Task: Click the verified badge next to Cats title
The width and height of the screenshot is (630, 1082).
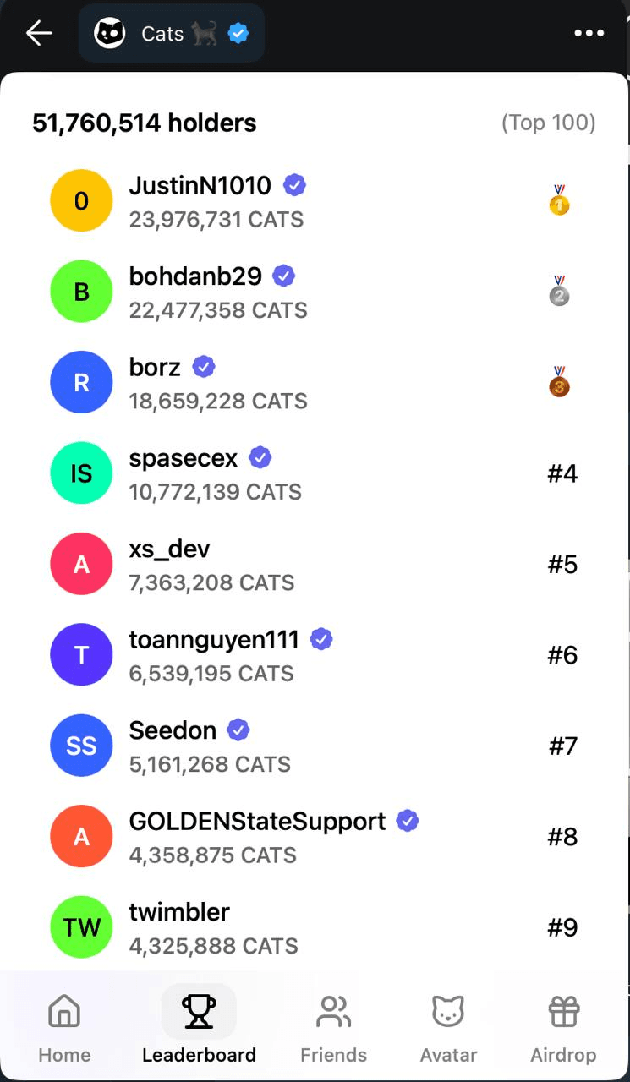Action: point(238,33)
